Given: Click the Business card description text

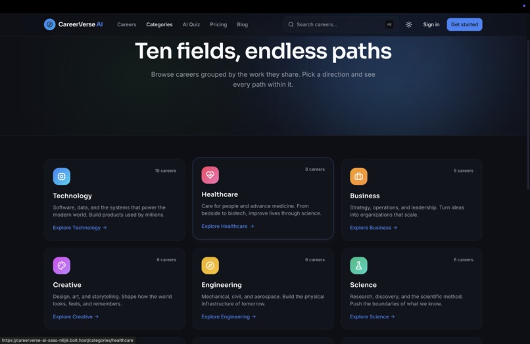Looking at the screenshot, I should 407,211.
